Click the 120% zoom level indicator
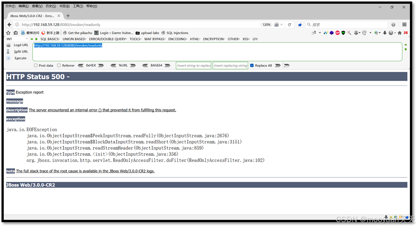 (266, 25)
